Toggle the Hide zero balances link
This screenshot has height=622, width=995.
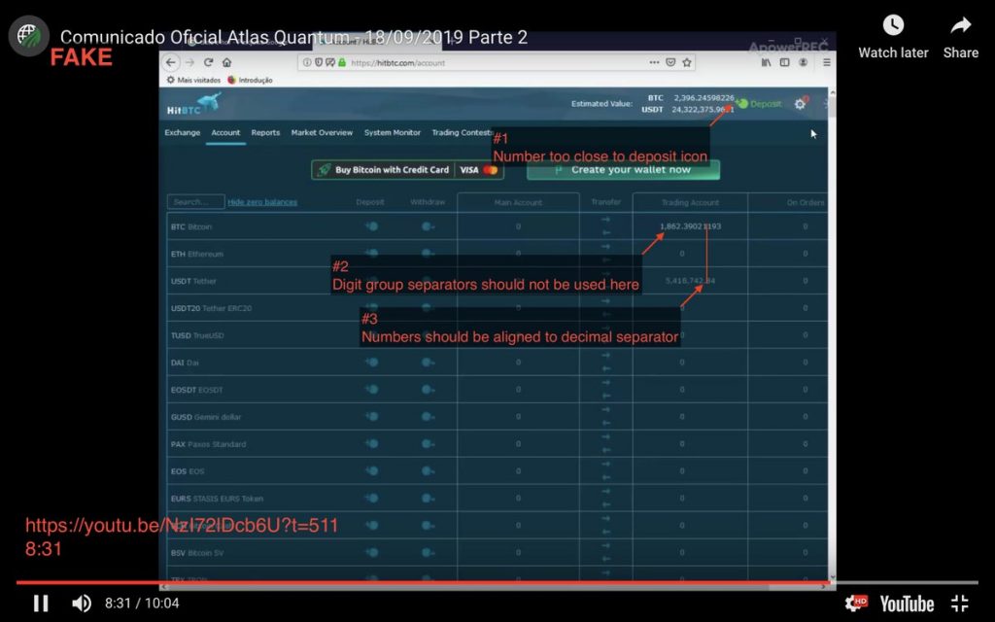(262, 202)
